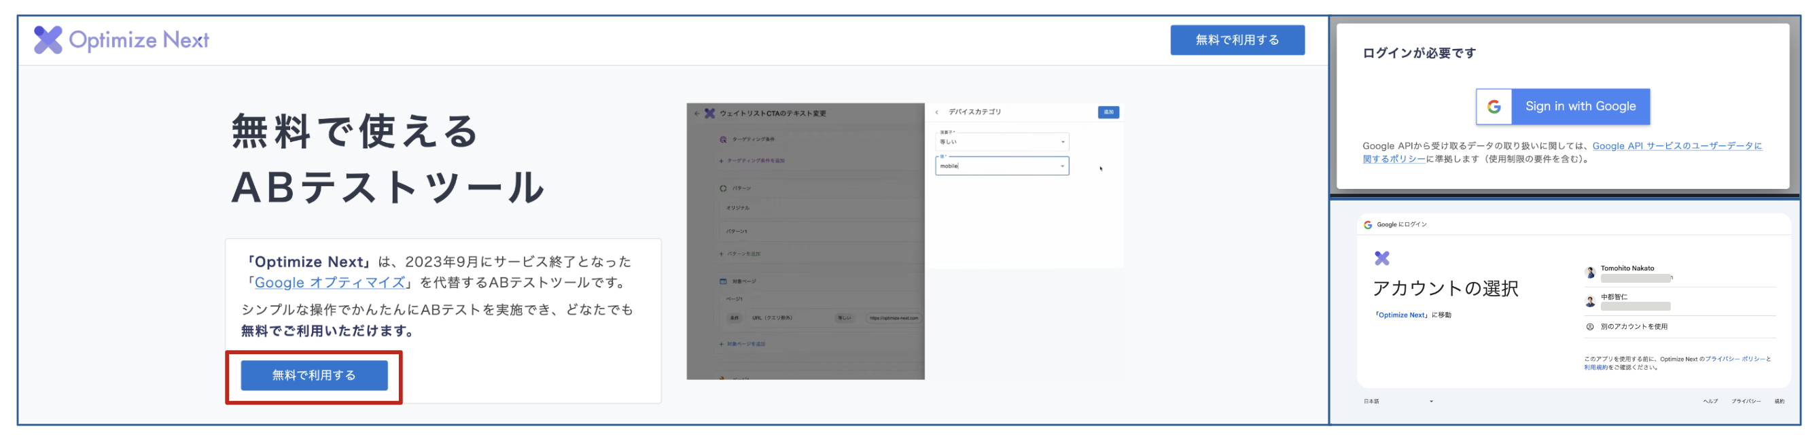Screen dimensions: 1817x435
Task: Click the 別のアカウントを使用 person icon
Action: click(x=1590, y=326)
